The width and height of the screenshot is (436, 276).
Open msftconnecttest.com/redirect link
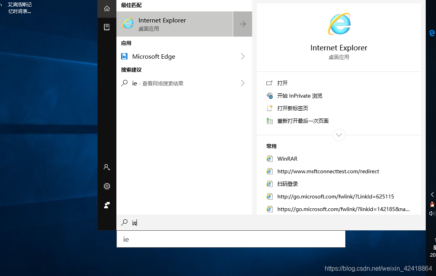click(x=328, y=171)
